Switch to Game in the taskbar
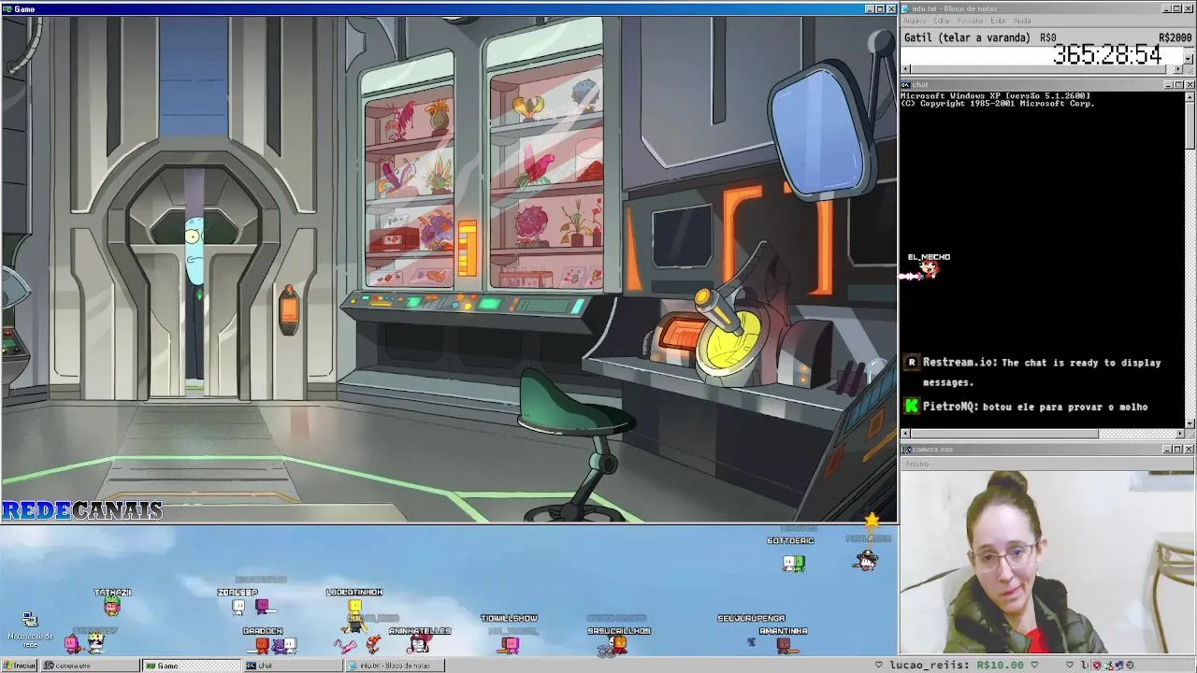The width and height of the screenshot is (1197, 673). pos(191,666)
